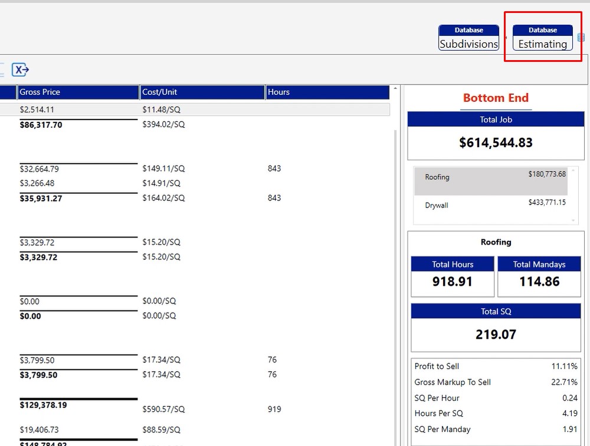Select the Cost/Unit column header
Screen dimensions: 590x446
pos(202,92)
